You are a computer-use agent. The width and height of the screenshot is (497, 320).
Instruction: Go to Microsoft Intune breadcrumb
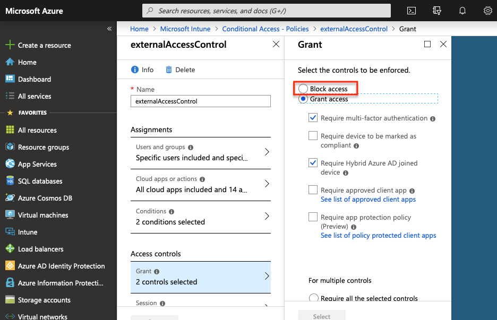point(185,29)
